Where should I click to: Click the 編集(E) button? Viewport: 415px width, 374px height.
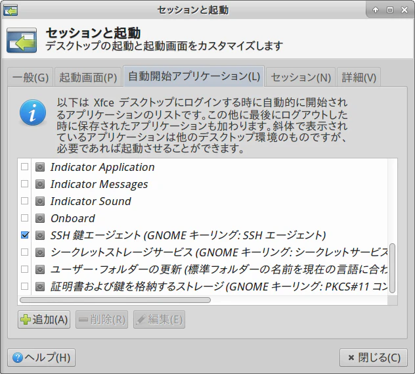coord(160,319)
